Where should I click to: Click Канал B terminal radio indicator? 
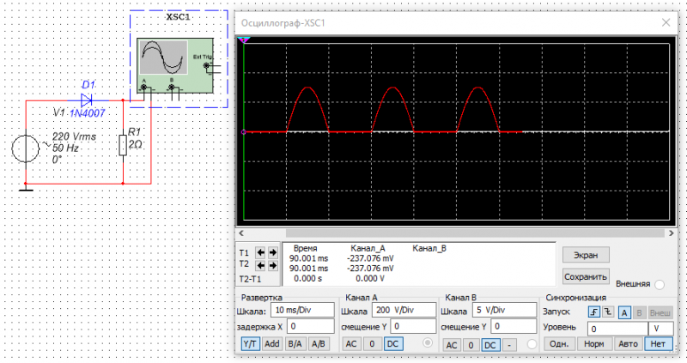[x=532, y=344]
